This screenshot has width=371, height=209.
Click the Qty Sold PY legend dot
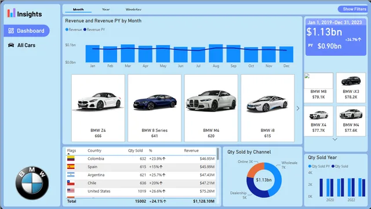coord(310,166)
